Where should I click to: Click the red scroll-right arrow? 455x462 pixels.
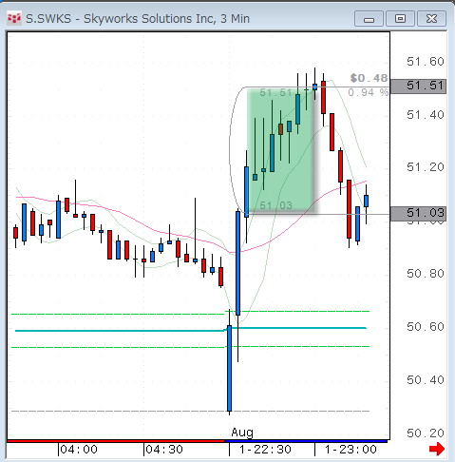[x=437, y=449]
